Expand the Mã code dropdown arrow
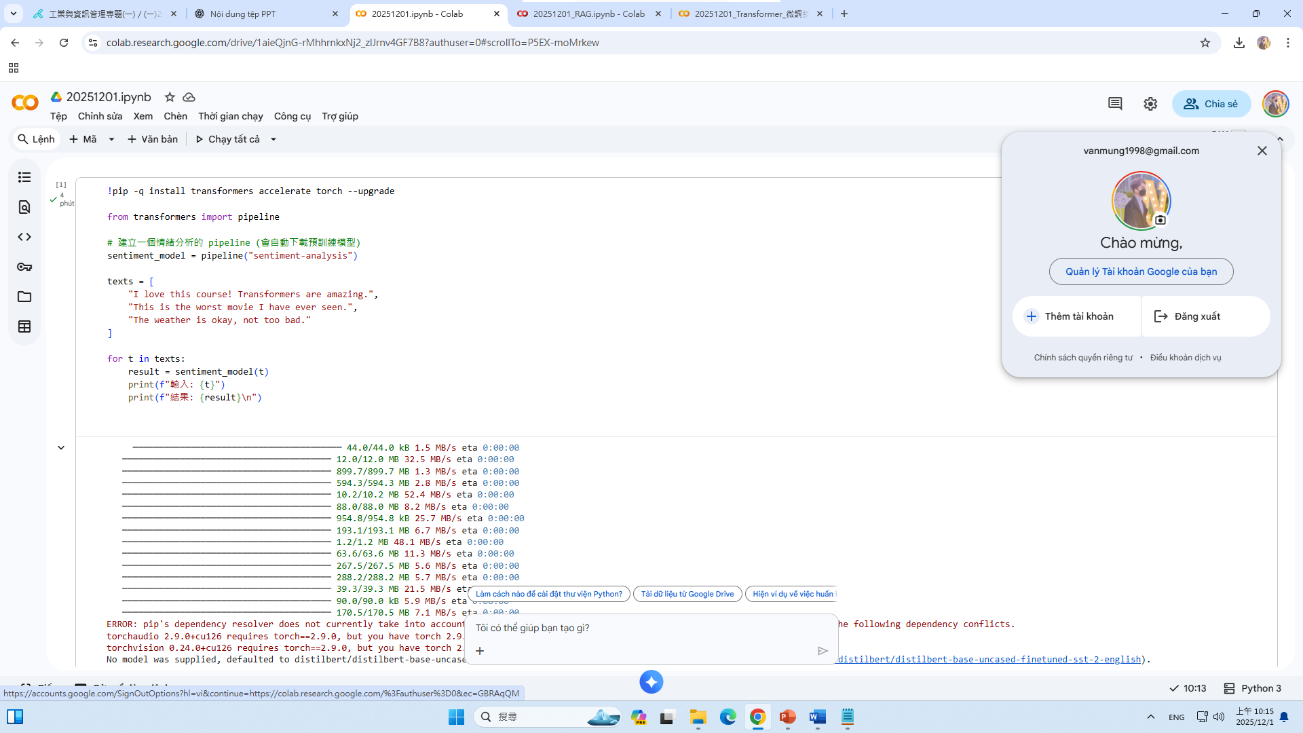 pos(112,139)
